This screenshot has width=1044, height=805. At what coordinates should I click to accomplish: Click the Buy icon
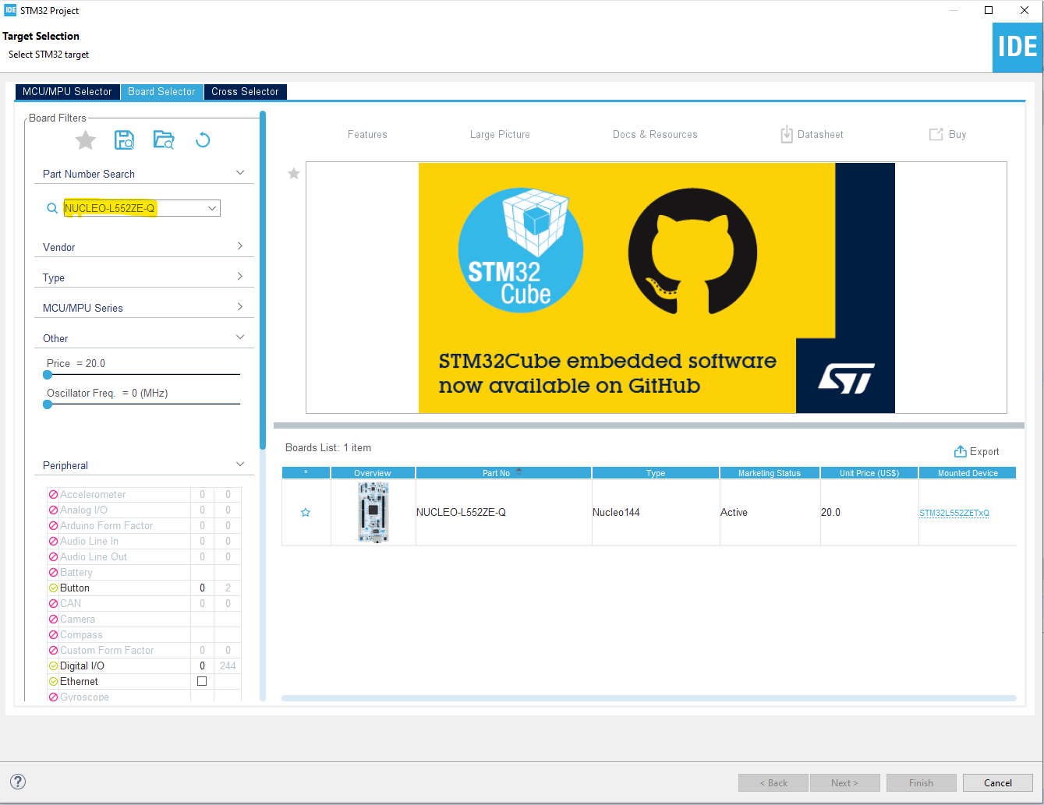[x=947, y=134]
